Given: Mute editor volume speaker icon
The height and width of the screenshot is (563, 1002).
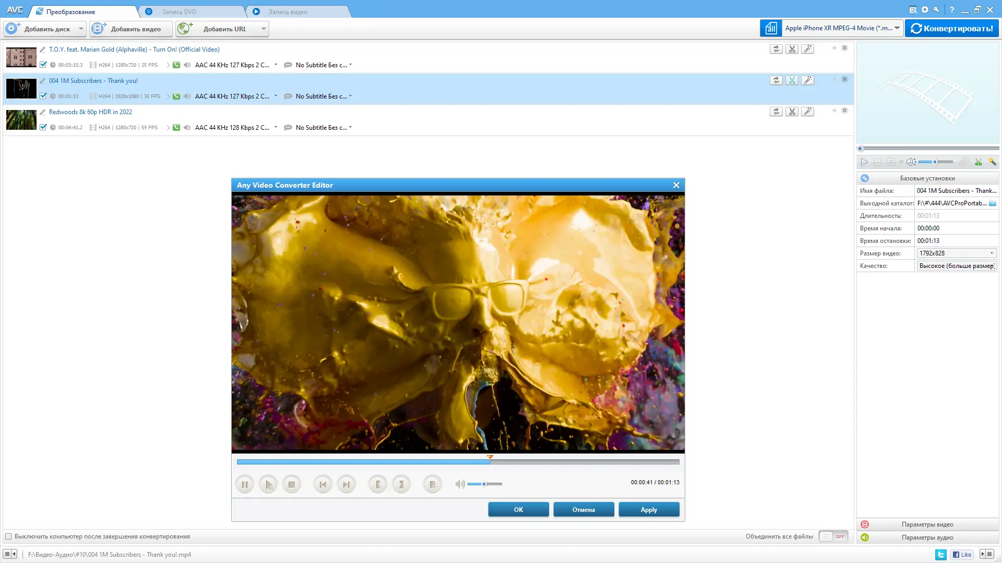Looking at the screenshot, I should [459, 484].
